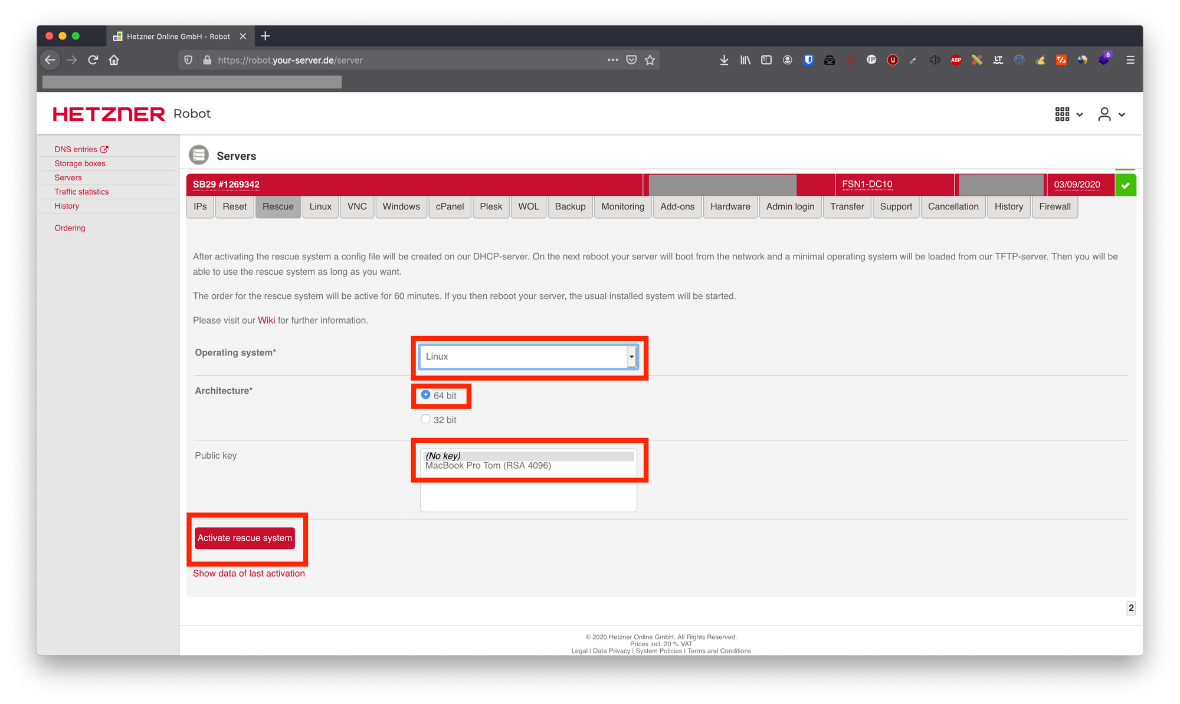Choose MacBook Pro Tom RSA key

(529, 466)
